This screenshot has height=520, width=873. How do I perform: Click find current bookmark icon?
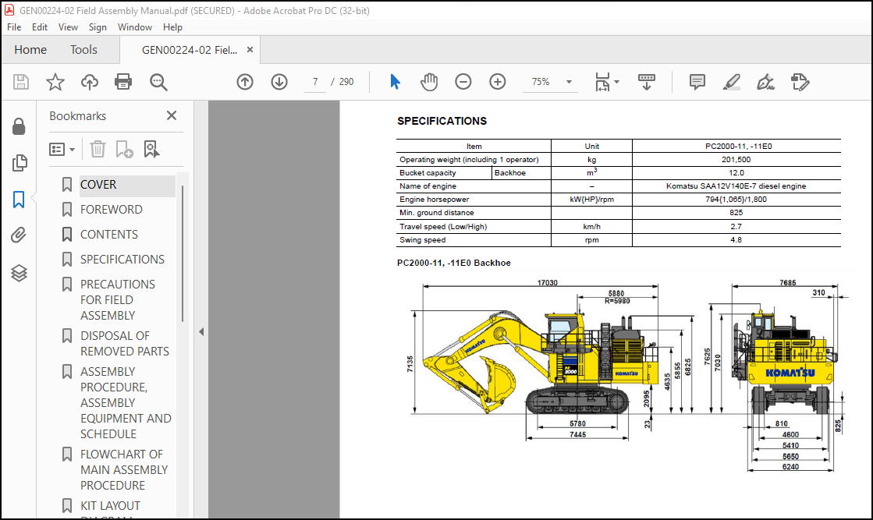coord(151,149)
